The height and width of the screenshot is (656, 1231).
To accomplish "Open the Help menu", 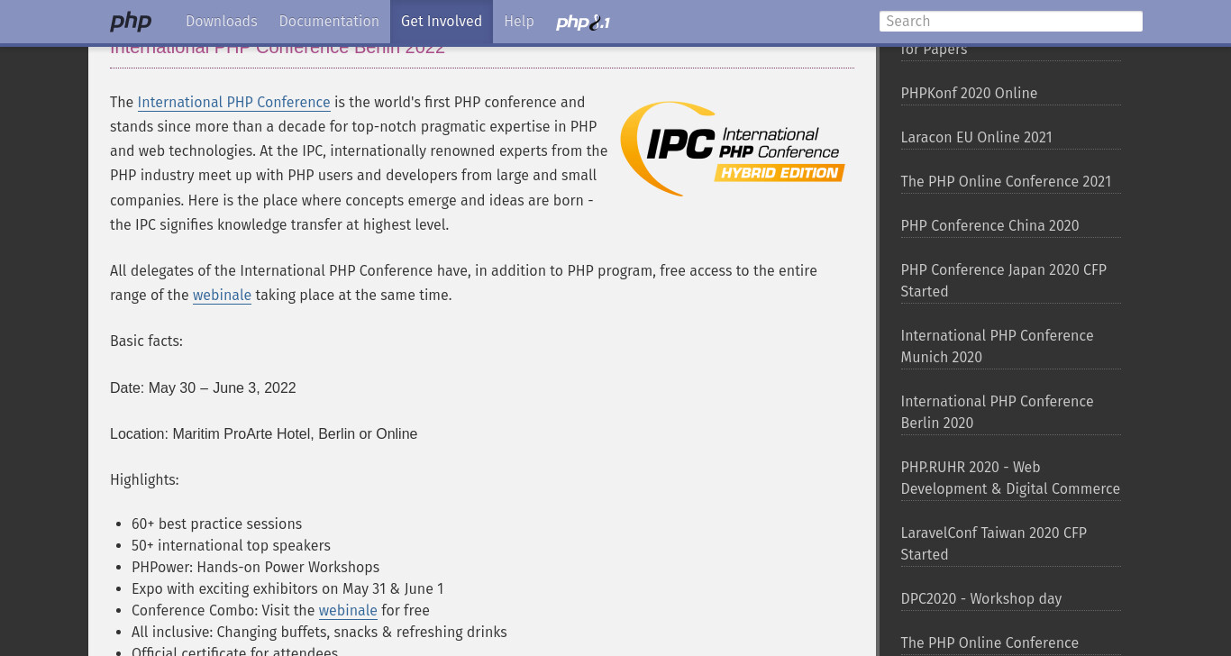I will coord(519,22).
